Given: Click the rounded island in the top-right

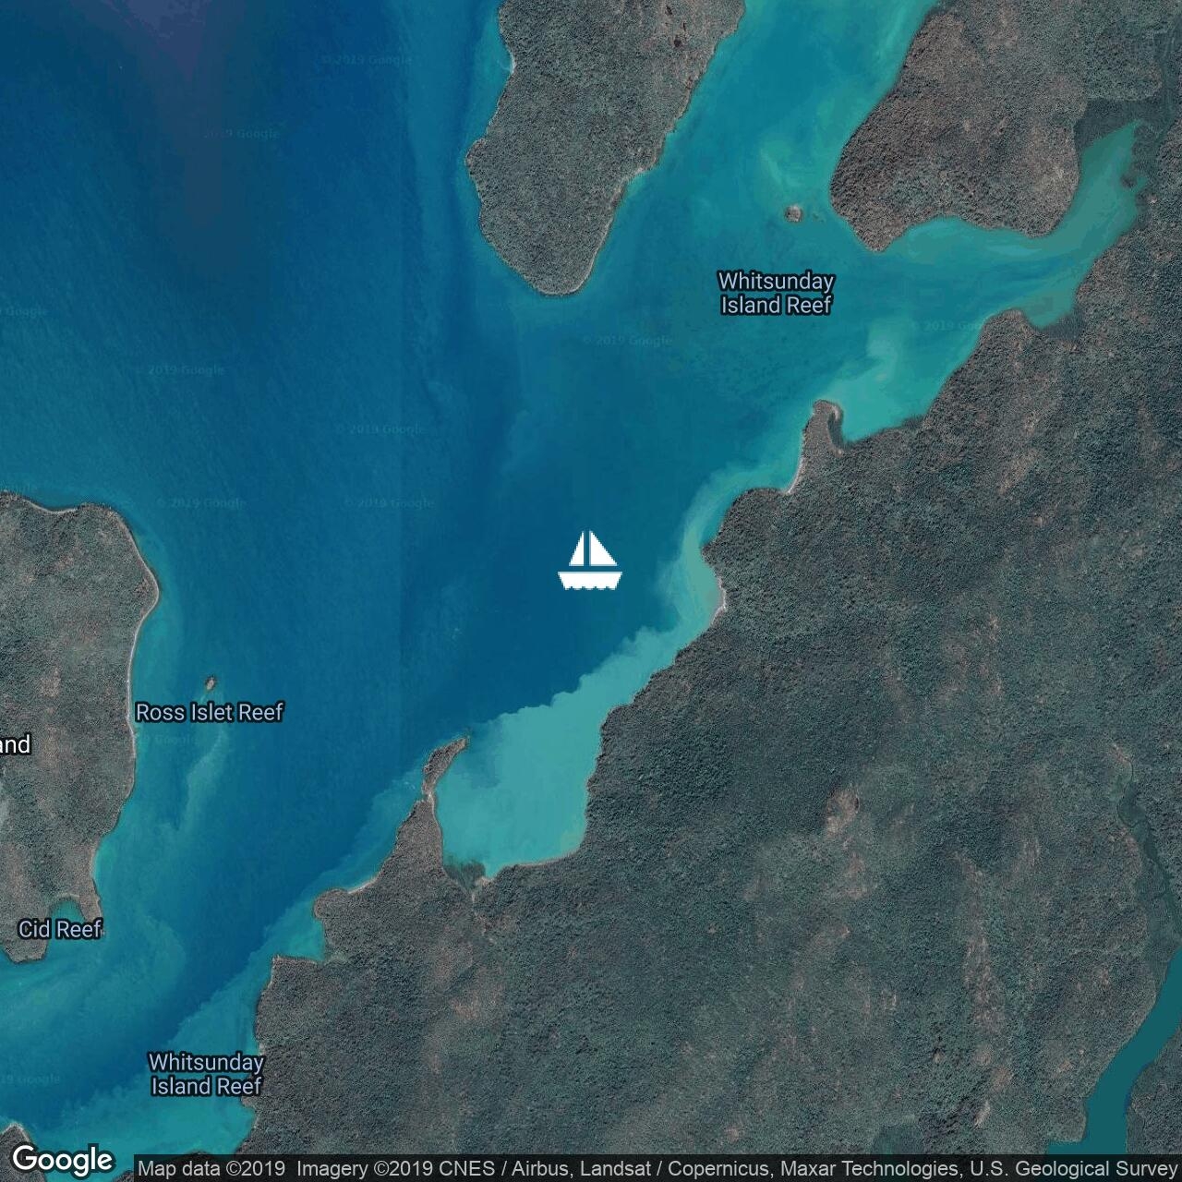Looking at the screenshot, I should click(x=960, y=139).
